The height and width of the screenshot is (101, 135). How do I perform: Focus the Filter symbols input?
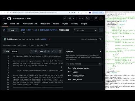coord(84,64)
